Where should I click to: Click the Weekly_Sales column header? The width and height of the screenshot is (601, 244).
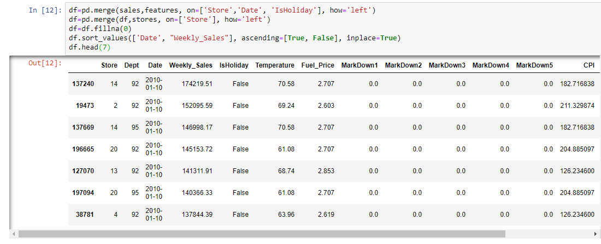191,66
